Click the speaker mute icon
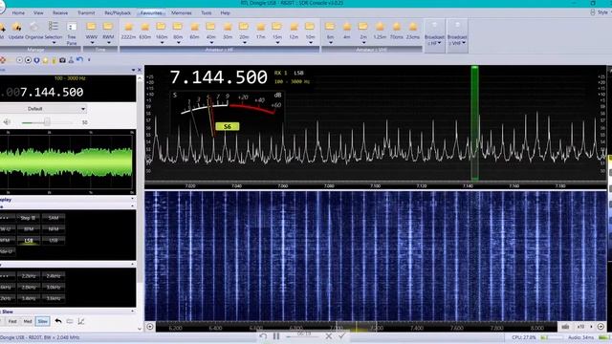 (x=7, y=122)
